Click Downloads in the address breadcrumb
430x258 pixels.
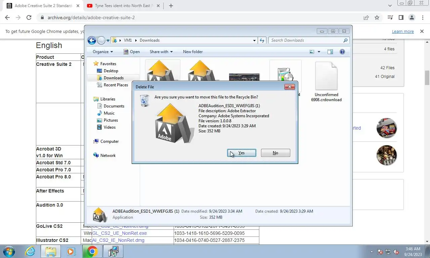149,40
